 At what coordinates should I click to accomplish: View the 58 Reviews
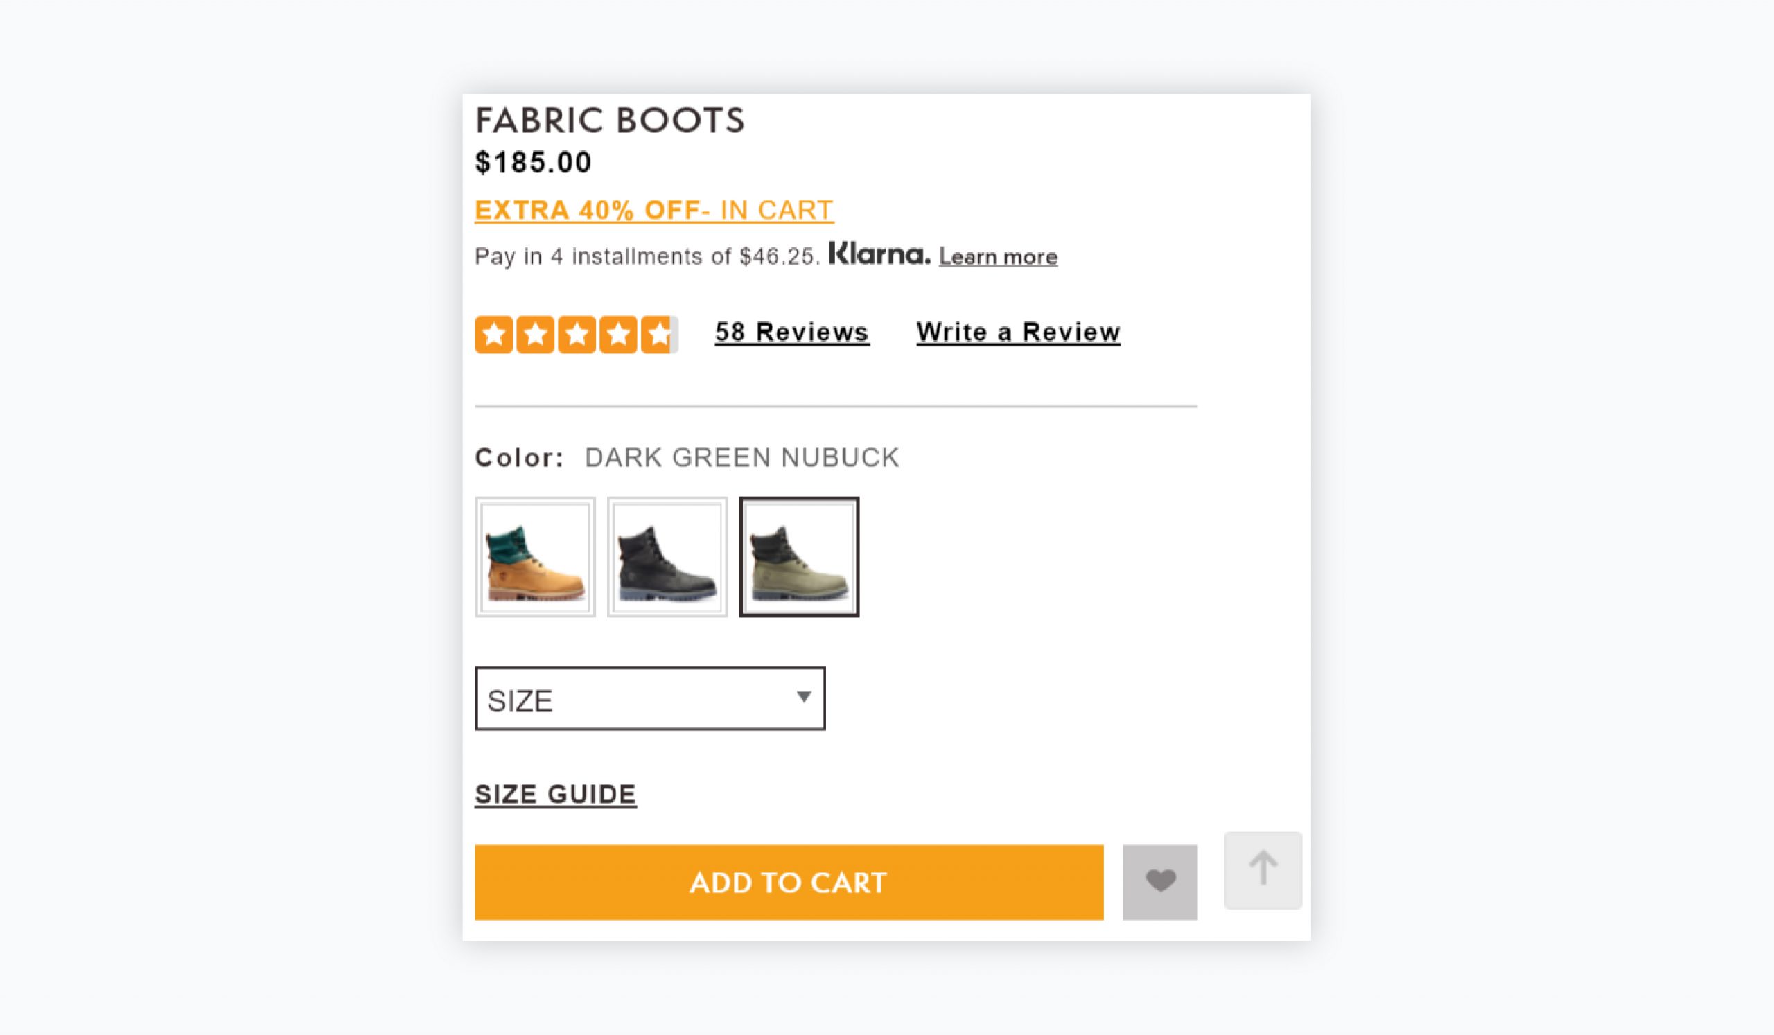791,331
